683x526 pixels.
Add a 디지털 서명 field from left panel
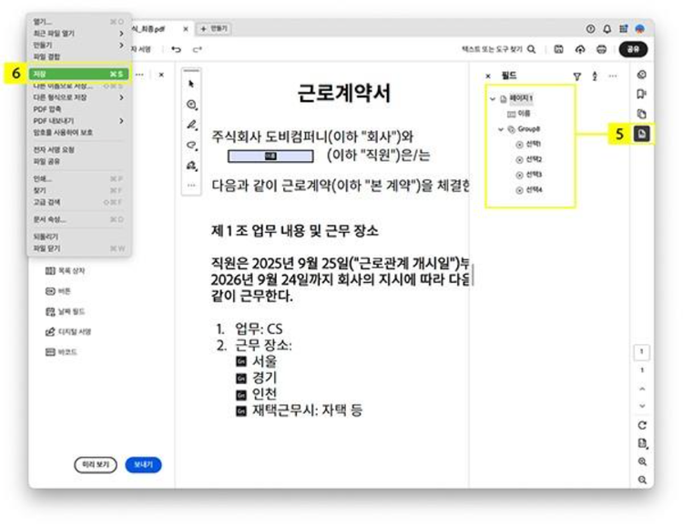68,332
